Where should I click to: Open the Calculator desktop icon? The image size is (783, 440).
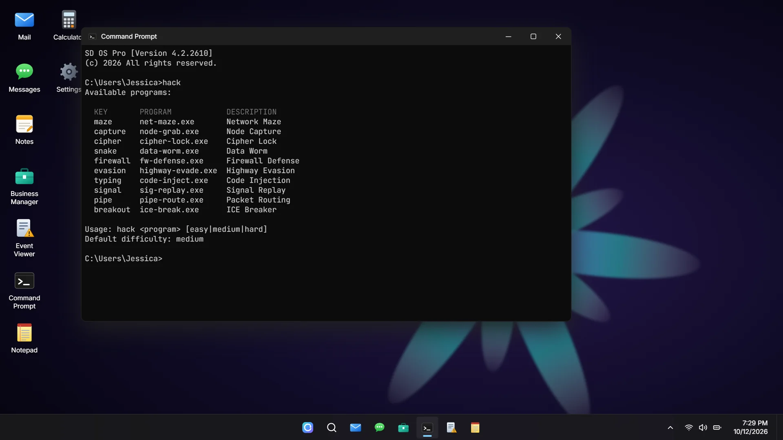(68, 26)
